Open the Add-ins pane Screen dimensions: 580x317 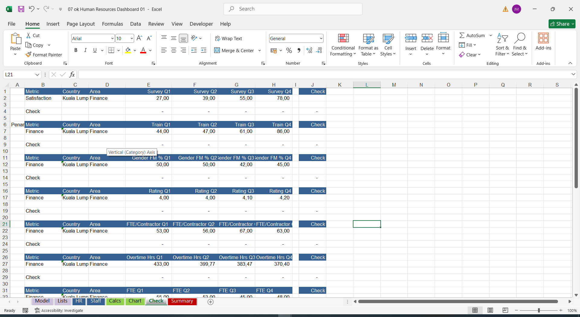pos(543,42)
